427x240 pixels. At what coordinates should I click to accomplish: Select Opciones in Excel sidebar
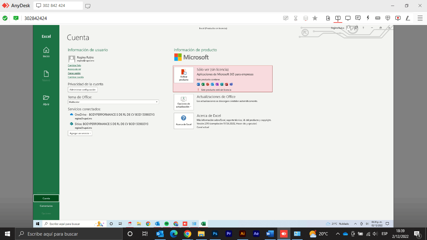pos(46,213)
